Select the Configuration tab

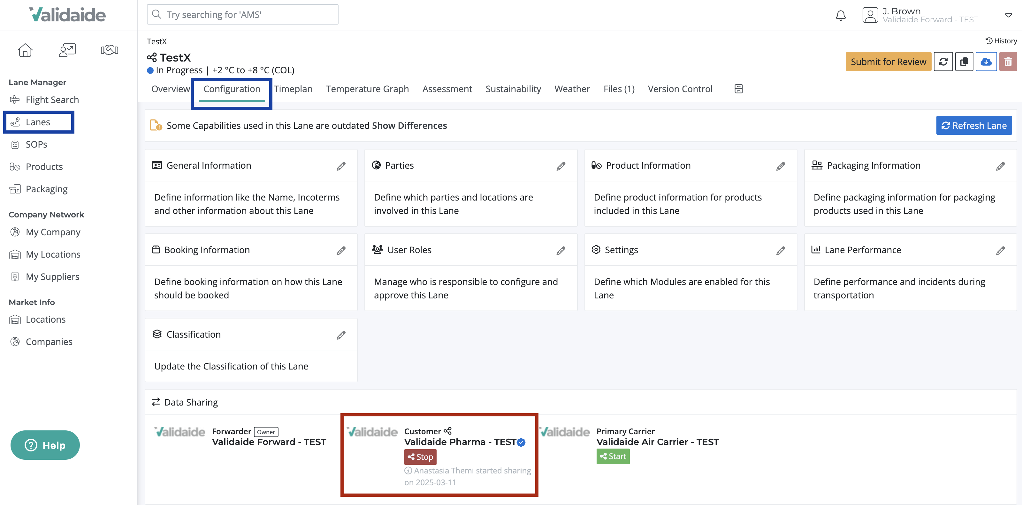232,89
